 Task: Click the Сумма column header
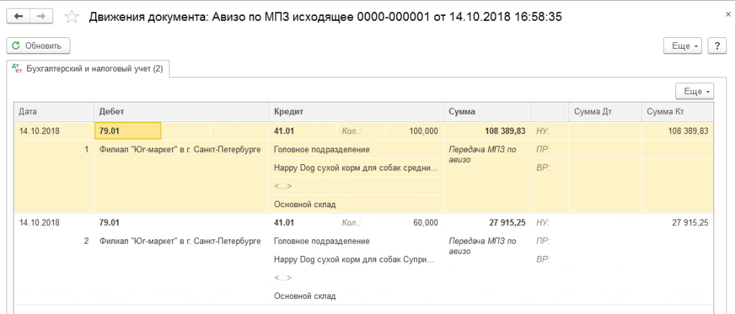487,112
